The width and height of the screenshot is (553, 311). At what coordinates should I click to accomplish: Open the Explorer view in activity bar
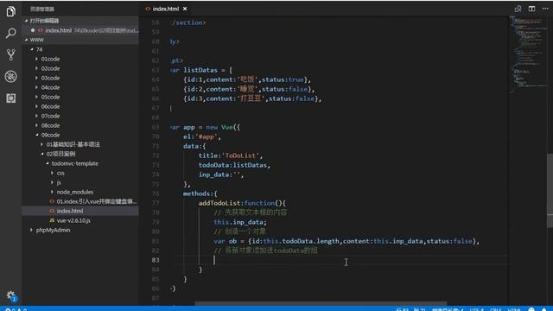click(11, 11)
